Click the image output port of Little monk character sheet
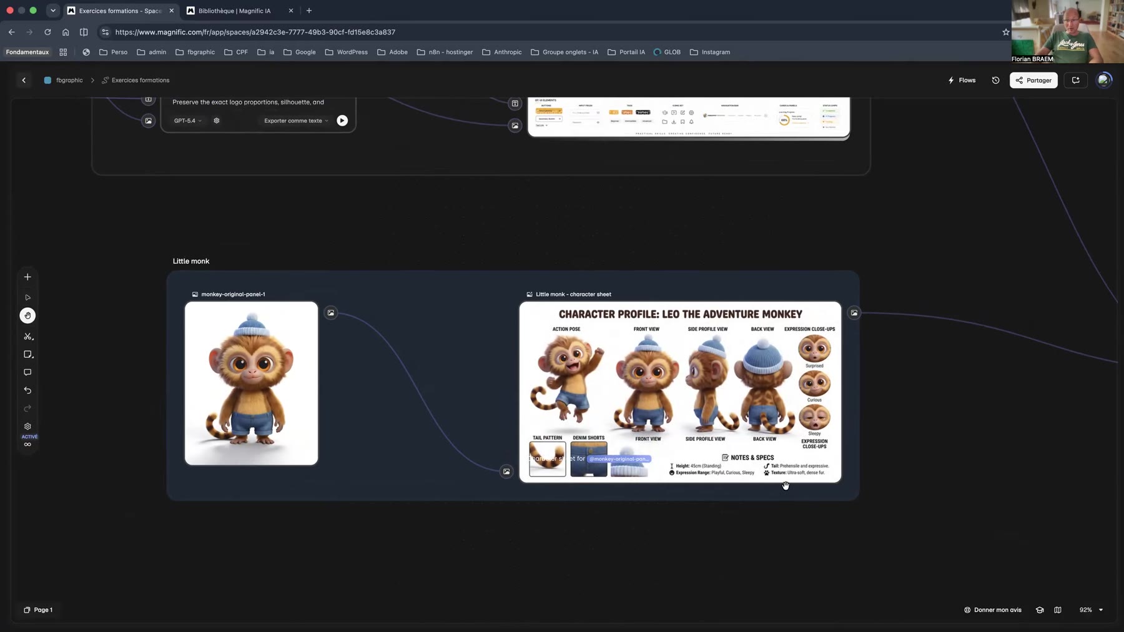This screenshot has height=632, width=1124. pyautogui.click(x=854, y=313)
